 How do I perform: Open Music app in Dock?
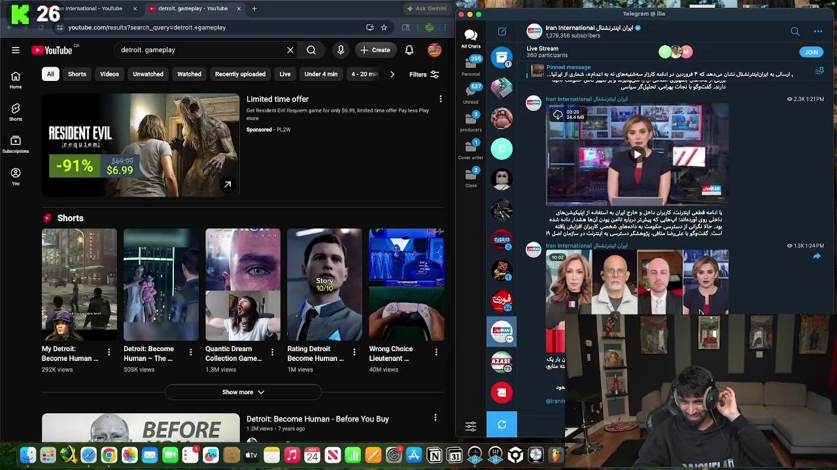pos(292,456)
